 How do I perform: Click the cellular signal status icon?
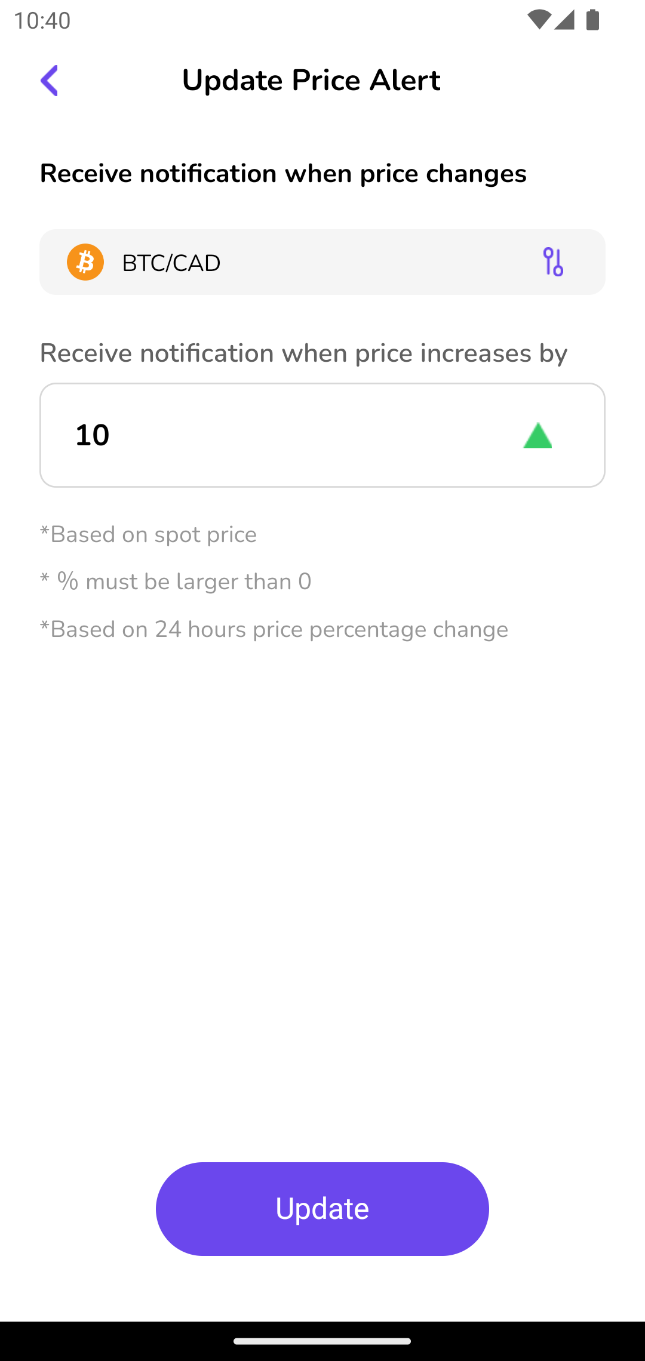[564, 20]
